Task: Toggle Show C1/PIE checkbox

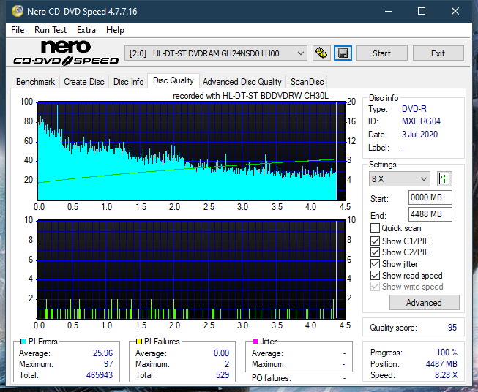Action: click(375, 241)
